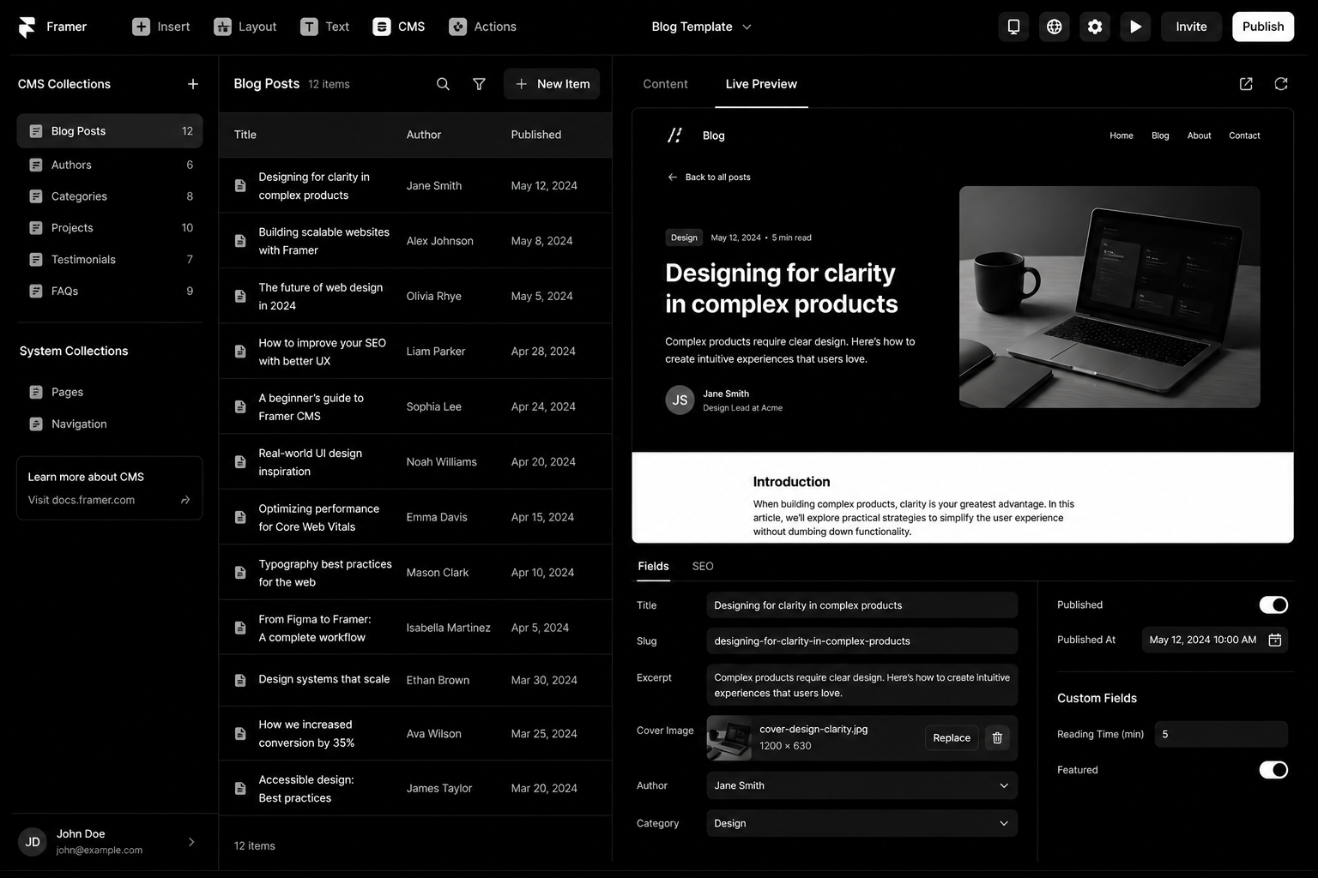
Task: Click document icon of 'How we increased conversion' row
Action: point(240,734)
